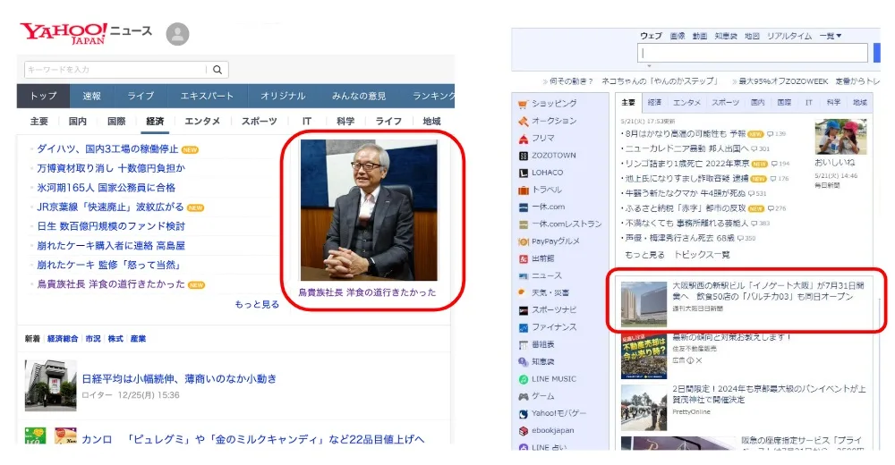Switch to the 速報 navigation tab
Viewport: 895px width, 465px height.
click(x=92, y=96)
